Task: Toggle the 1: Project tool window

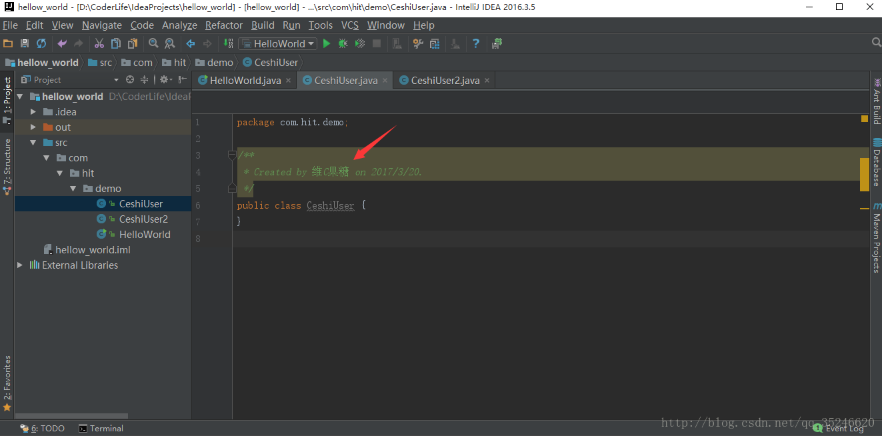Action: [7, 100]
